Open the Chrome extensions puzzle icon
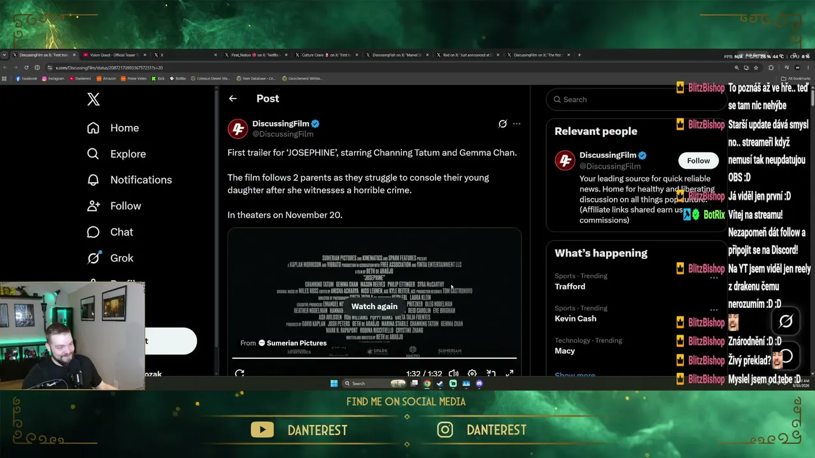The height and width of the screenshot is (458, 815). [x=771, y=67]
